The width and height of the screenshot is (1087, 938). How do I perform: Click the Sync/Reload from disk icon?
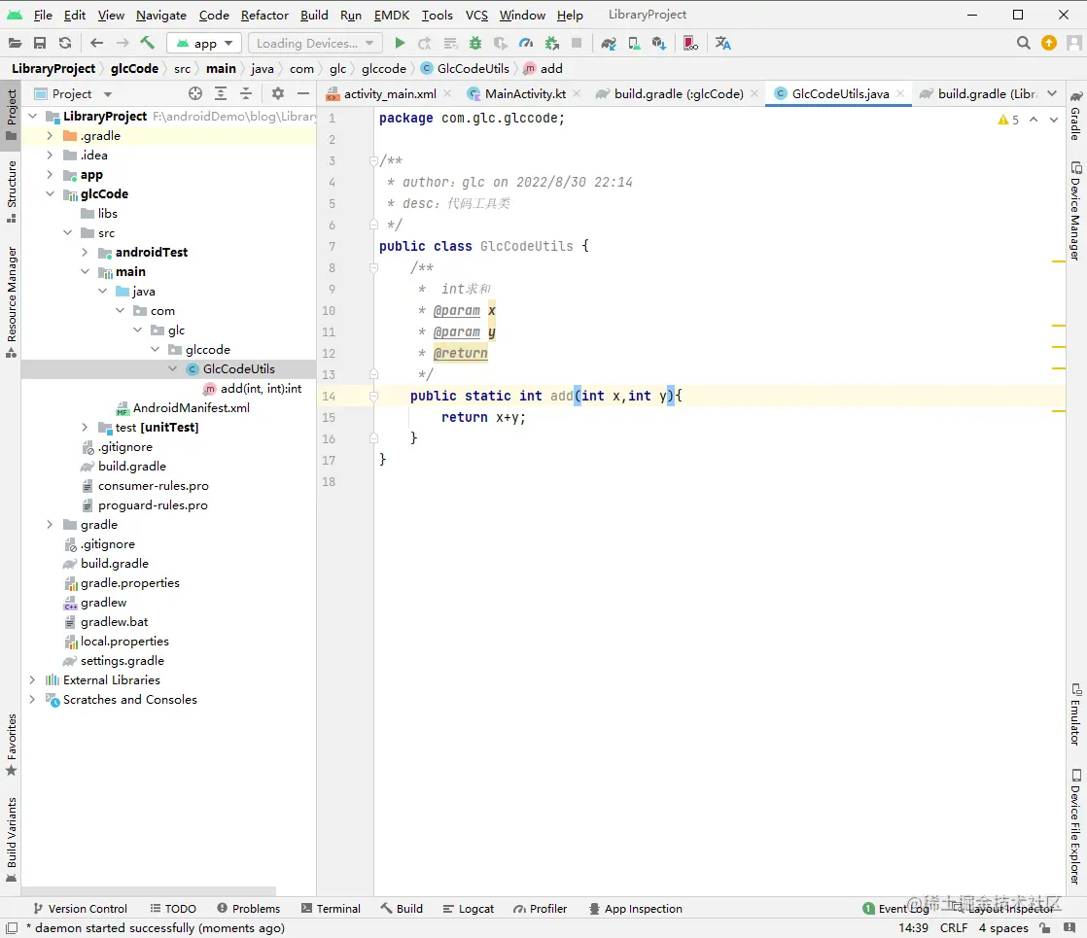coord(65,43)
